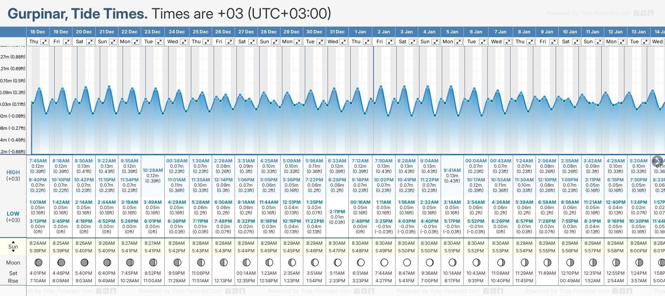Expand the Wed 7 Jan tide column
The image size is (665, 296).
(x=507, y=42)
